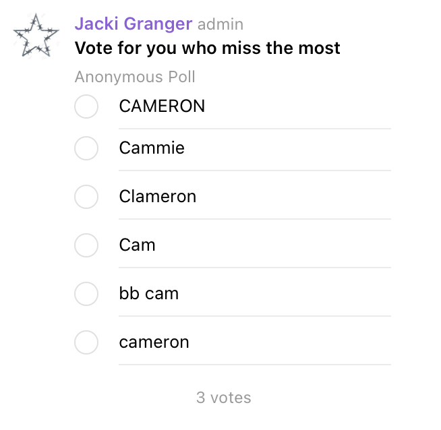View results via 3 votes text
The height and width of the screenshot is (430, 441).
coord(224,398)
